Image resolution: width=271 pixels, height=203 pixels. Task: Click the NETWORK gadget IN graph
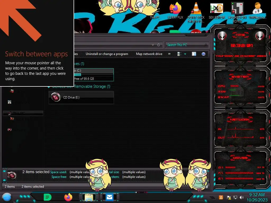pyautogui.click(x=241, y=129)
